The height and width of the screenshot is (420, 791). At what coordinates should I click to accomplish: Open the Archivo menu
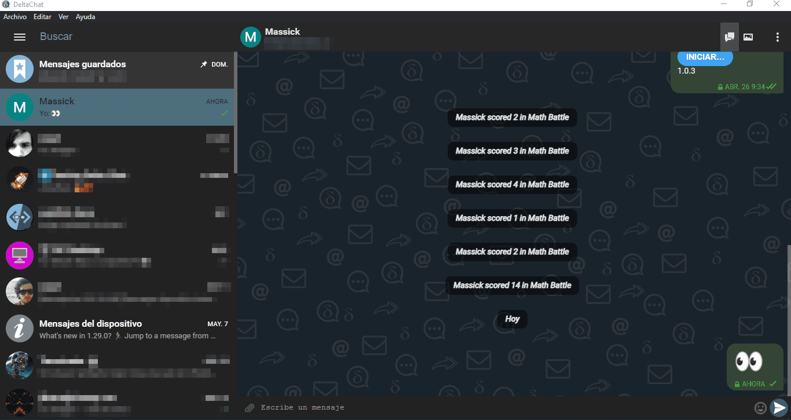coord(15,17)
